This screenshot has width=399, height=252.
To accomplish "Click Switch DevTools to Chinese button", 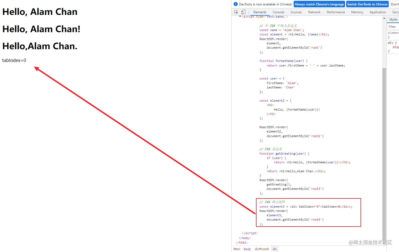I will point(367,4).
